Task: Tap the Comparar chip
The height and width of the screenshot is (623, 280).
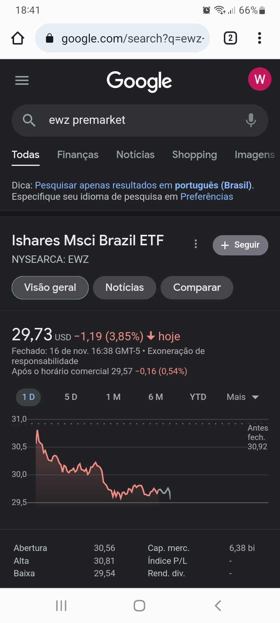Action: 197,288
